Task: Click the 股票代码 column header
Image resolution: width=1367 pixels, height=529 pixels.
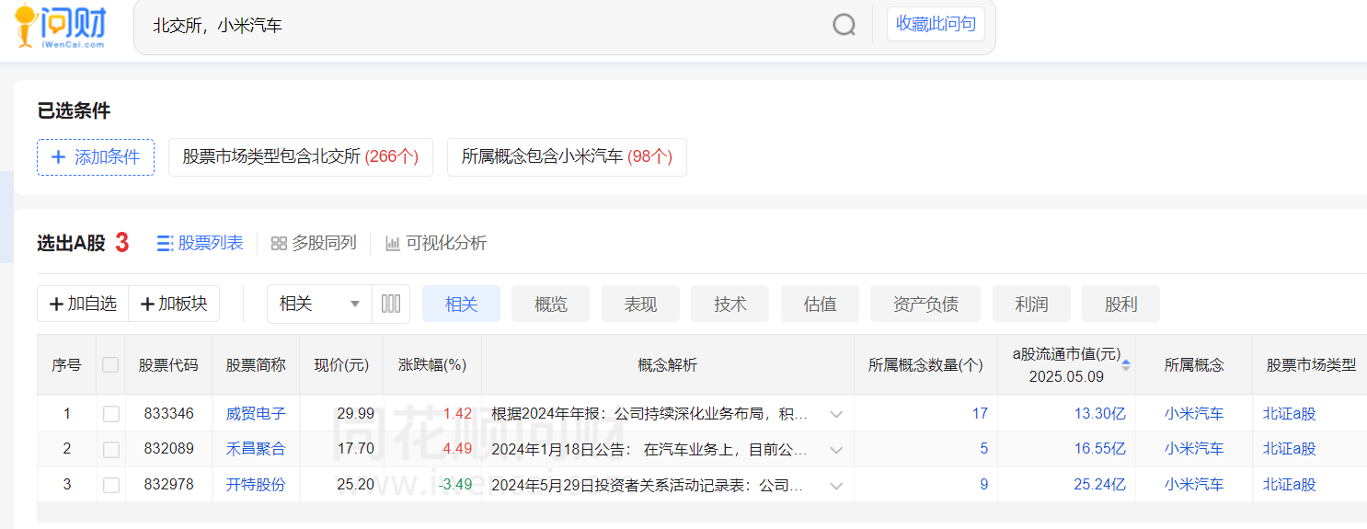Action: pyautogui.click(x=168, y=365)
